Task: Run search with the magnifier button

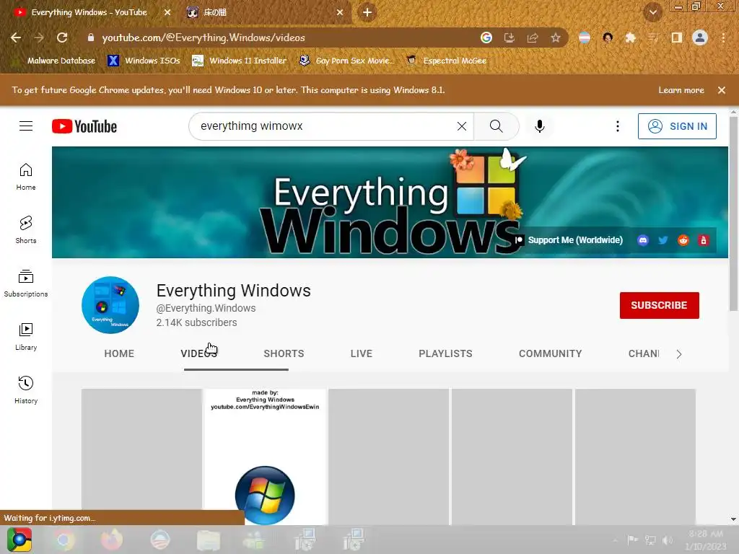Action: pyautogui.click(x=496, y=126)
